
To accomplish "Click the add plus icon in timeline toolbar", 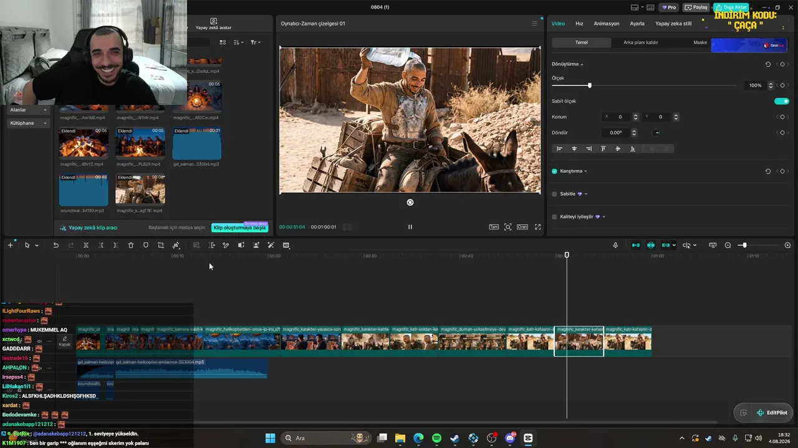I will 10,245.
